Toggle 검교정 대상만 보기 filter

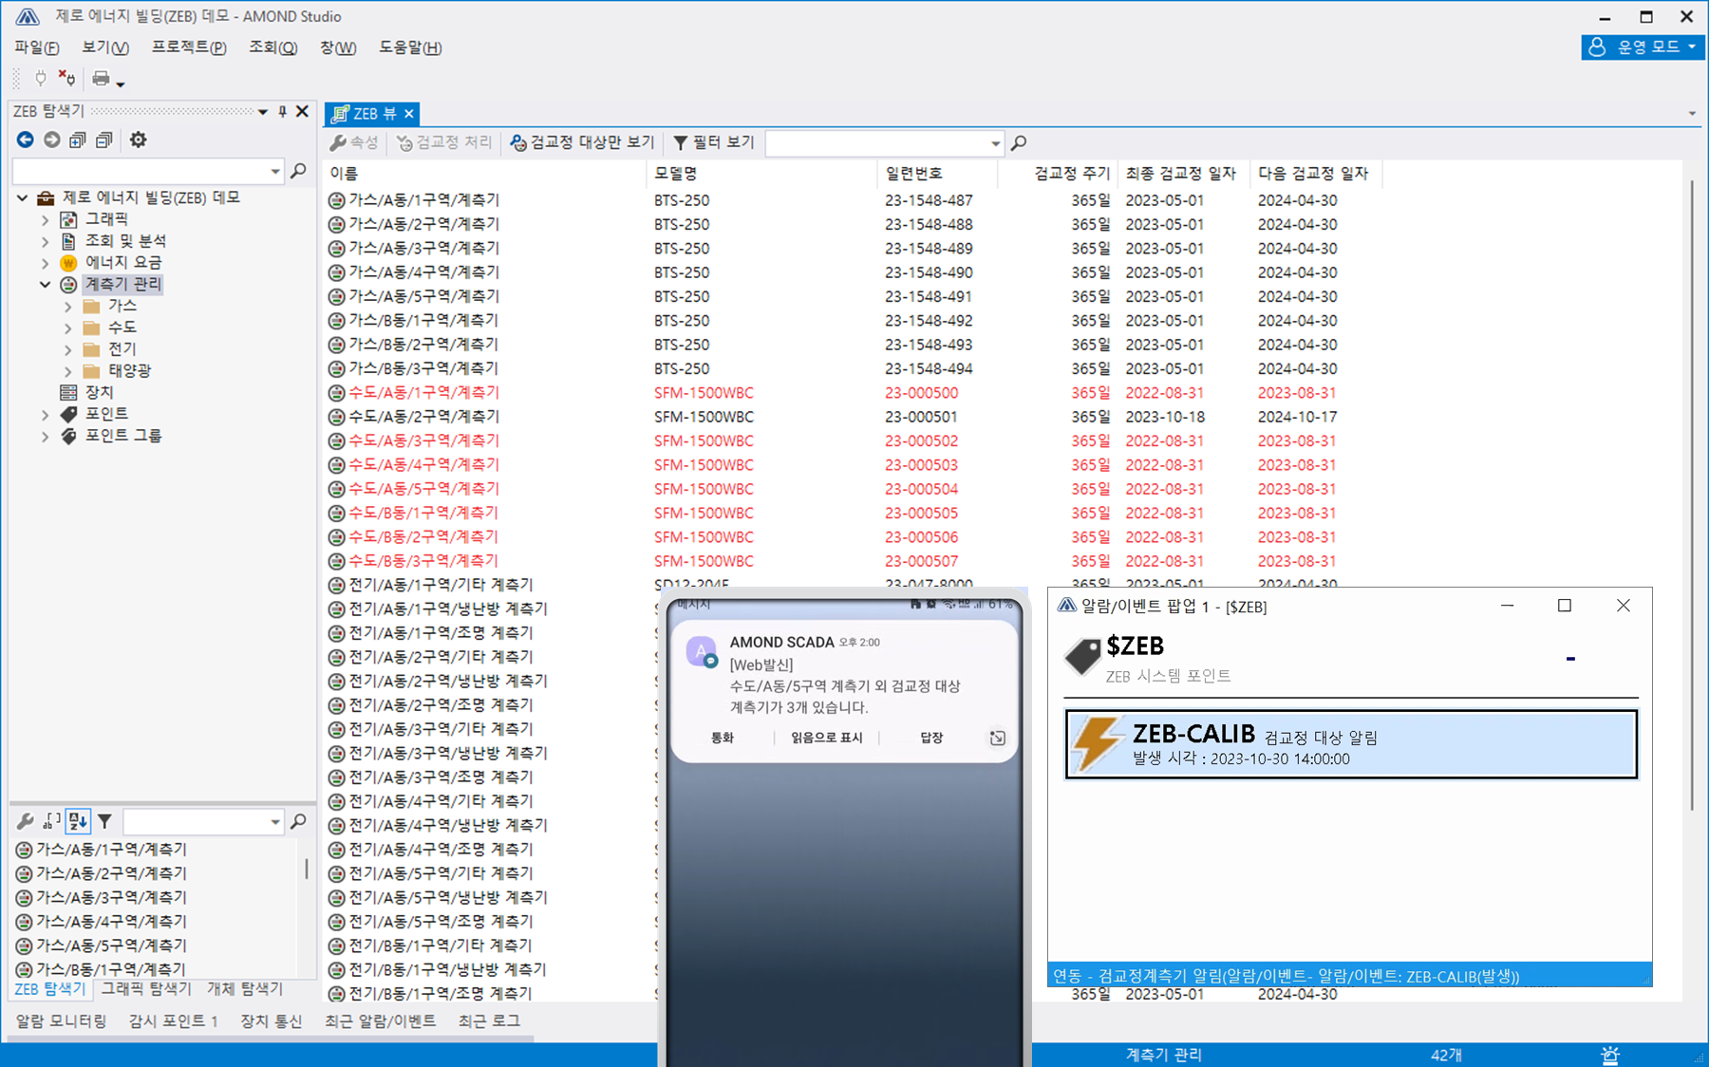click(x=582, y=142)
